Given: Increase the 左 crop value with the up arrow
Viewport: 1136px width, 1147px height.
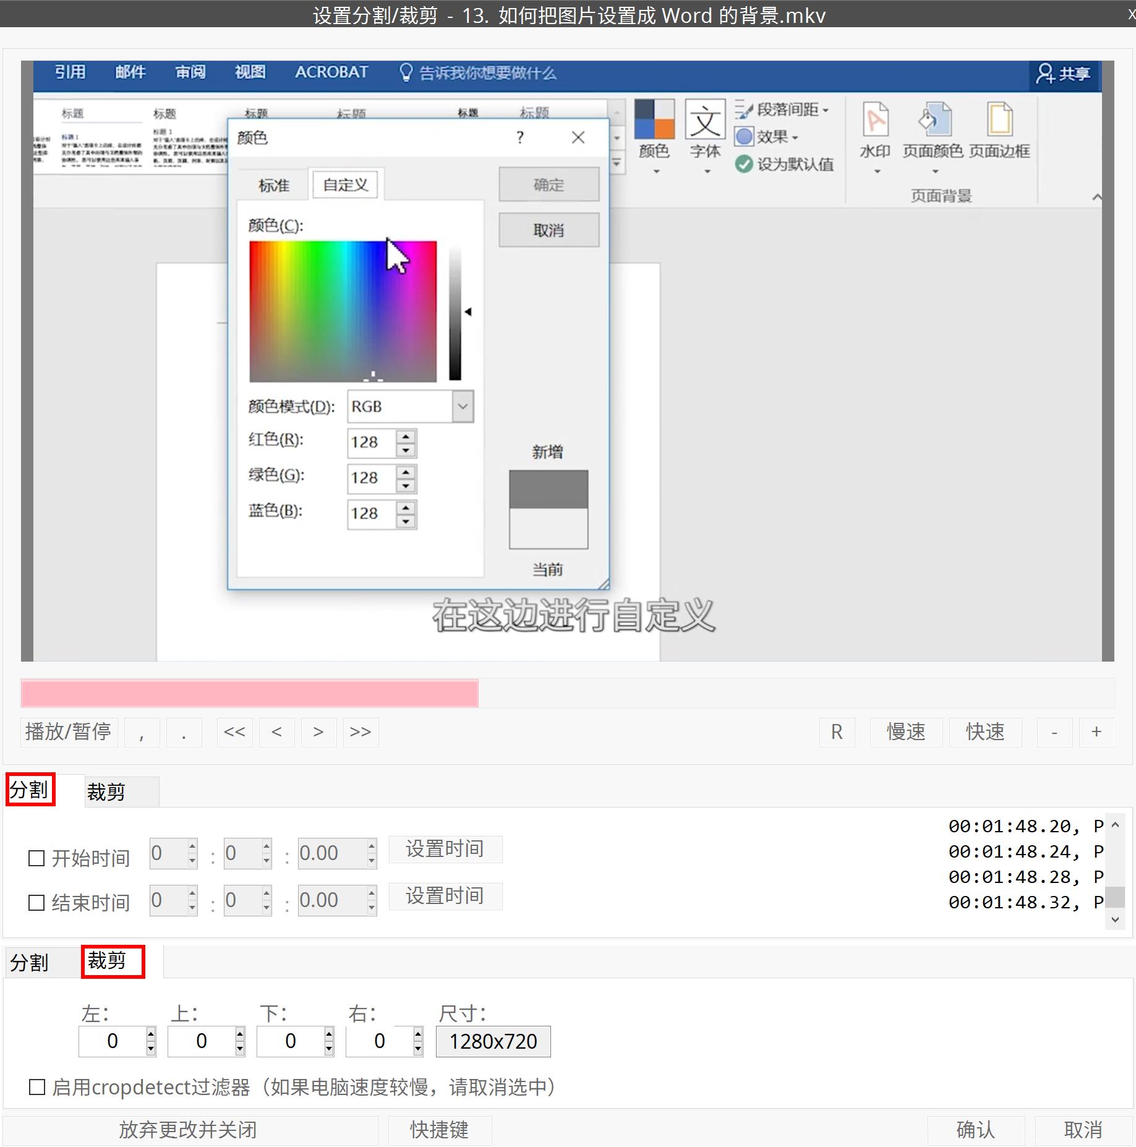Looking at the screenshot, I should point(151,1034).
